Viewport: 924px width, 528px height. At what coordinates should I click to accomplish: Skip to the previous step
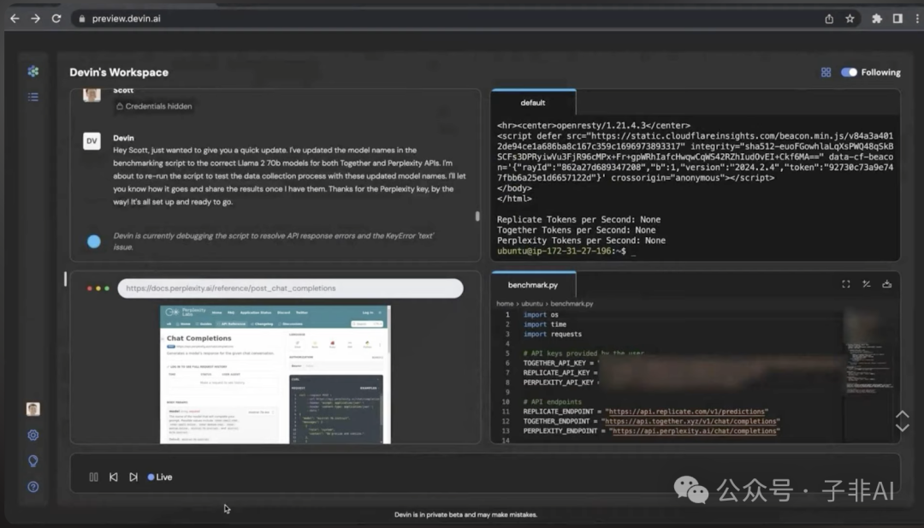tap(114, 477)
